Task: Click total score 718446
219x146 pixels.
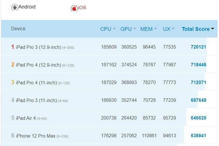Action: point(198,65)
